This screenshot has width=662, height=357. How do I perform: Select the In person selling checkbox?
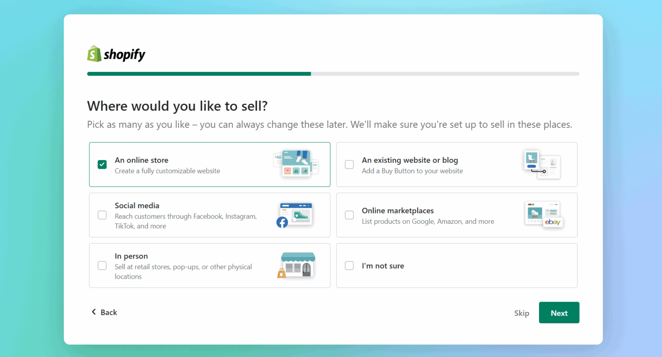click(x=102, y=265)
